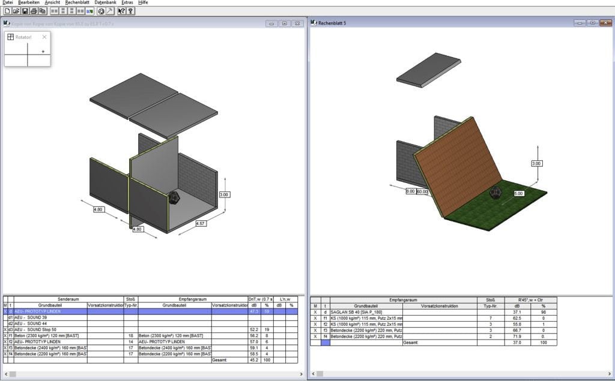
Task: Click the New document toolbar icon
Action: click(7, 11)
